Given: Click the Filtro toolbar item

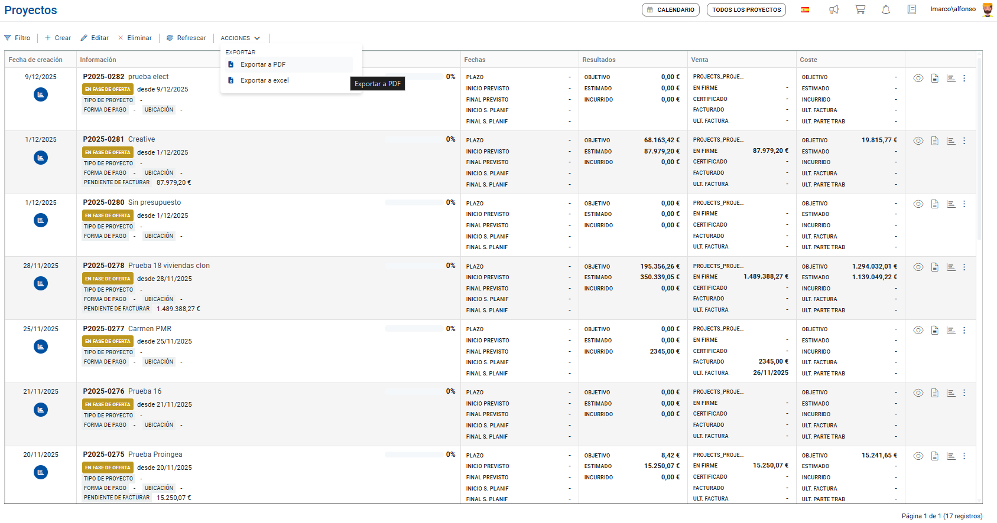Looking at the screenshot, I should tap(17, 38).
